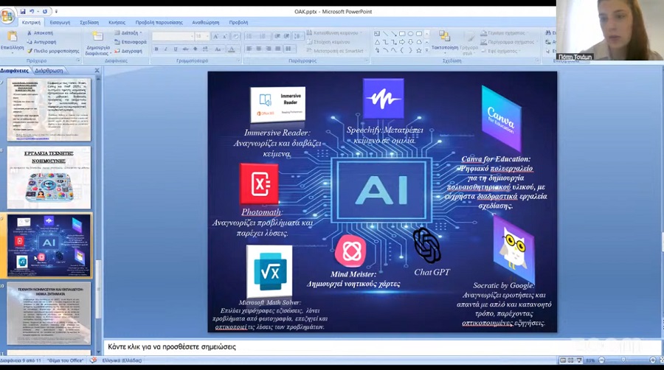Viewport: 664px width, 370px height.
Task: Toggle align text right
Action: click(269, 49)
